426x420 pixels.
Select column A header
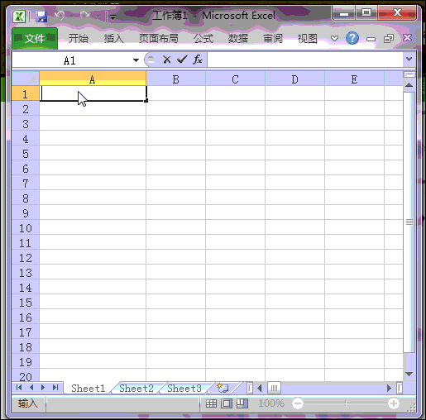(93, 79)
